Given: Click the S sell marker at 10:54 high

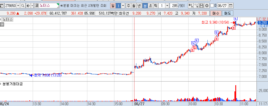Looking at the screenshot, I should coord(236,19).
